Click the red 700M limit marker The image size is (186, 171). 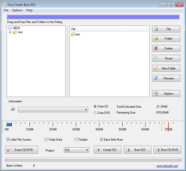click(x=168, y=127)
